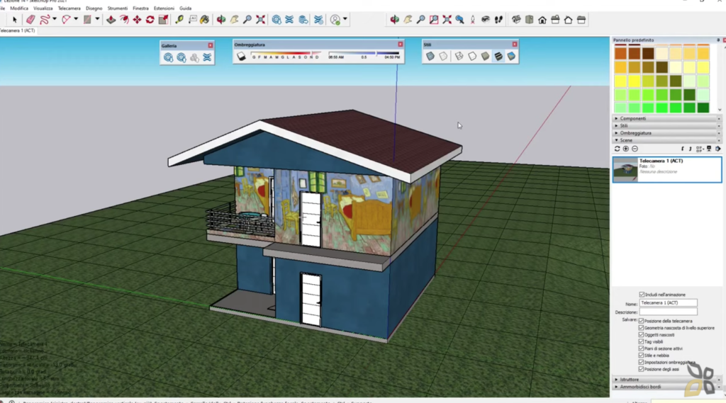Click the Nome input field
Image resolution: width=726 pixels, height=403 pixels.
tap(668, 302)
